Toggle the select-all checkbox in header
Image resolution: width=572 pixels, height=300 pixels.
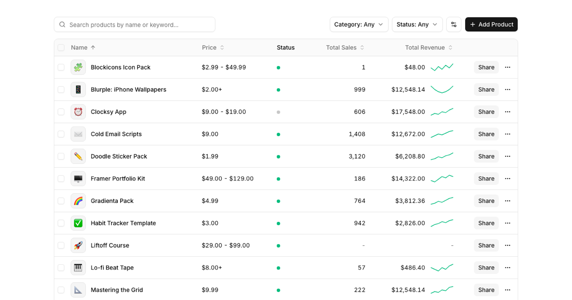tap(61, 48)
